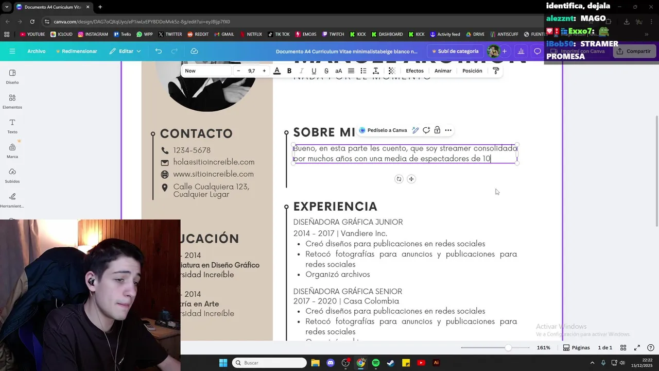The height and width of the screenshot is (371, 659).
Task: Open the help question mark
Action: (x=651, y=348)
